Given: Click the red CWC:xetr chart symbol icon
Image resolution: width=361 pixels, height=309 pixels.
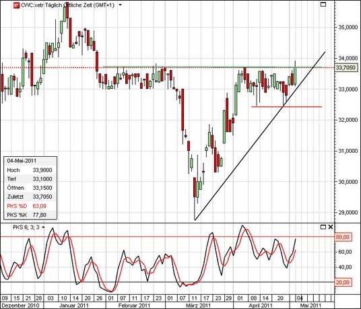Looking at the screenshot, I should click(x=16, y=5).
